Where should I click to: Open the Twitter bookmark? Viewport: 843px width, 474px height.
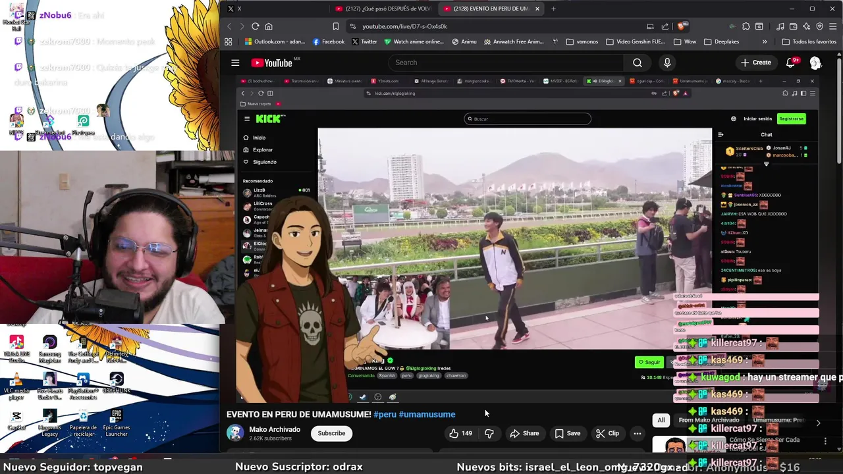click(364, 41)
